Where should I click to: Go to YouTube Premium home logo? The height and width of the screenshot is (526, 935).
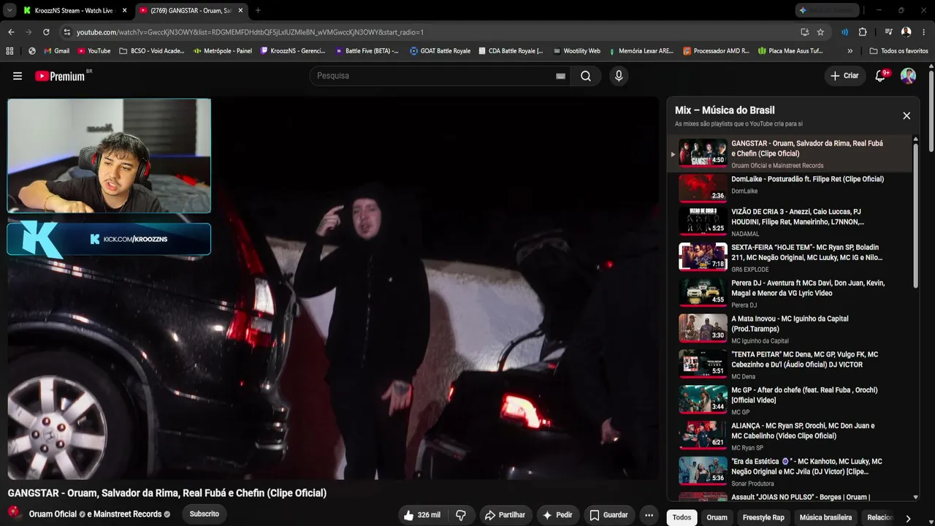click(61, 76)
